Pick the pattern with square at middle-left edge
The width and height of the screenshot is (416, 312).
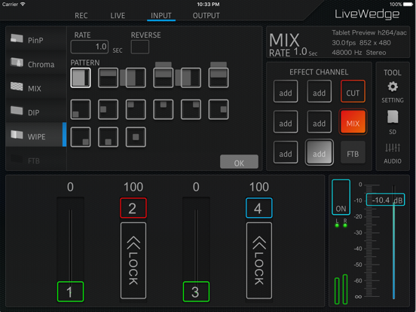(108, 109)
